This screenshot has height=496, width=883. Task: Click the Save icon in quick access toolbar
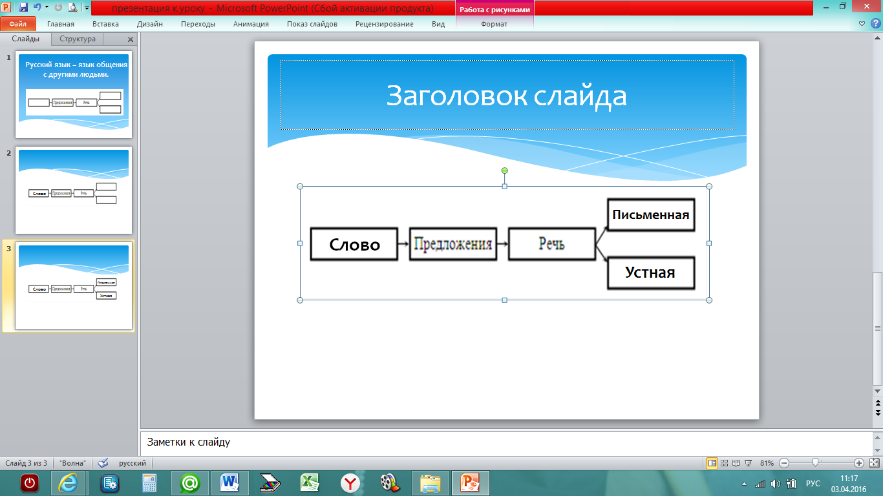point(23,8)
